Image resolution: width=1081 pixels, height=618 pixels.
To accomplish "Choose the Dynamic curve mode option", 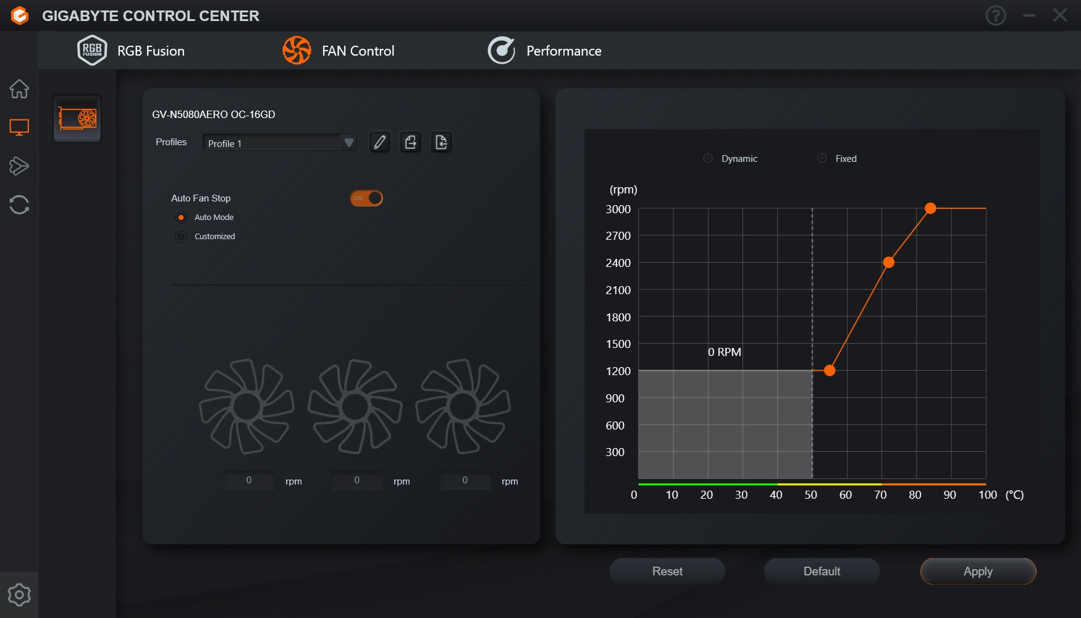I will tap(709, 158).
